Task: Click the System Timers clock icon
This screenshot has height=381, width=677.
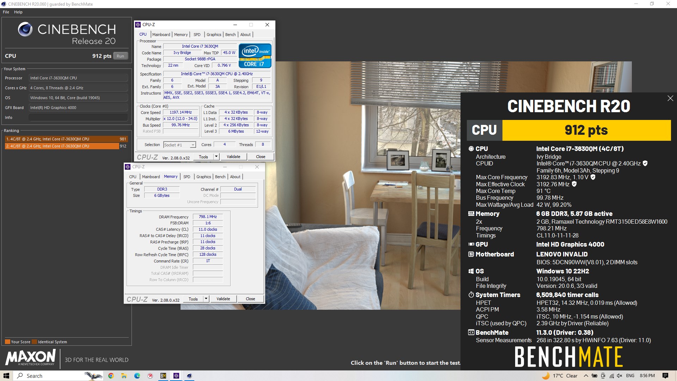Action: point(471,295)
